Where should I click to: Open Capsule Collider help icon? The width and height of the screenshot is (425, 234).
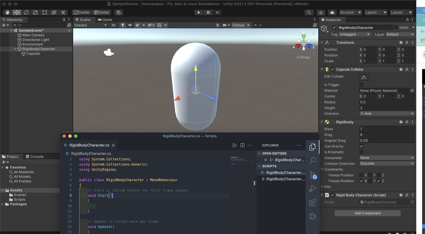tap(401, 69)
